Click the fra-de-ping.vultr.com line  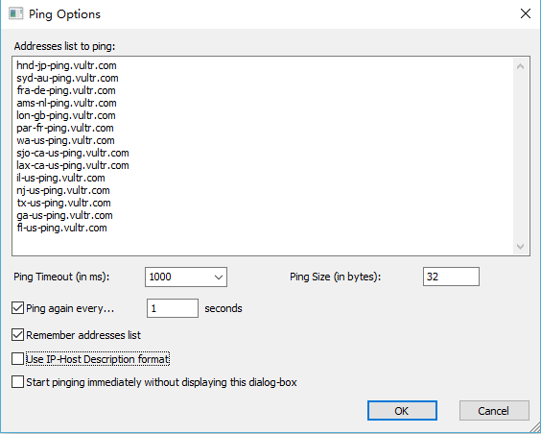click(x=66, y=90)
